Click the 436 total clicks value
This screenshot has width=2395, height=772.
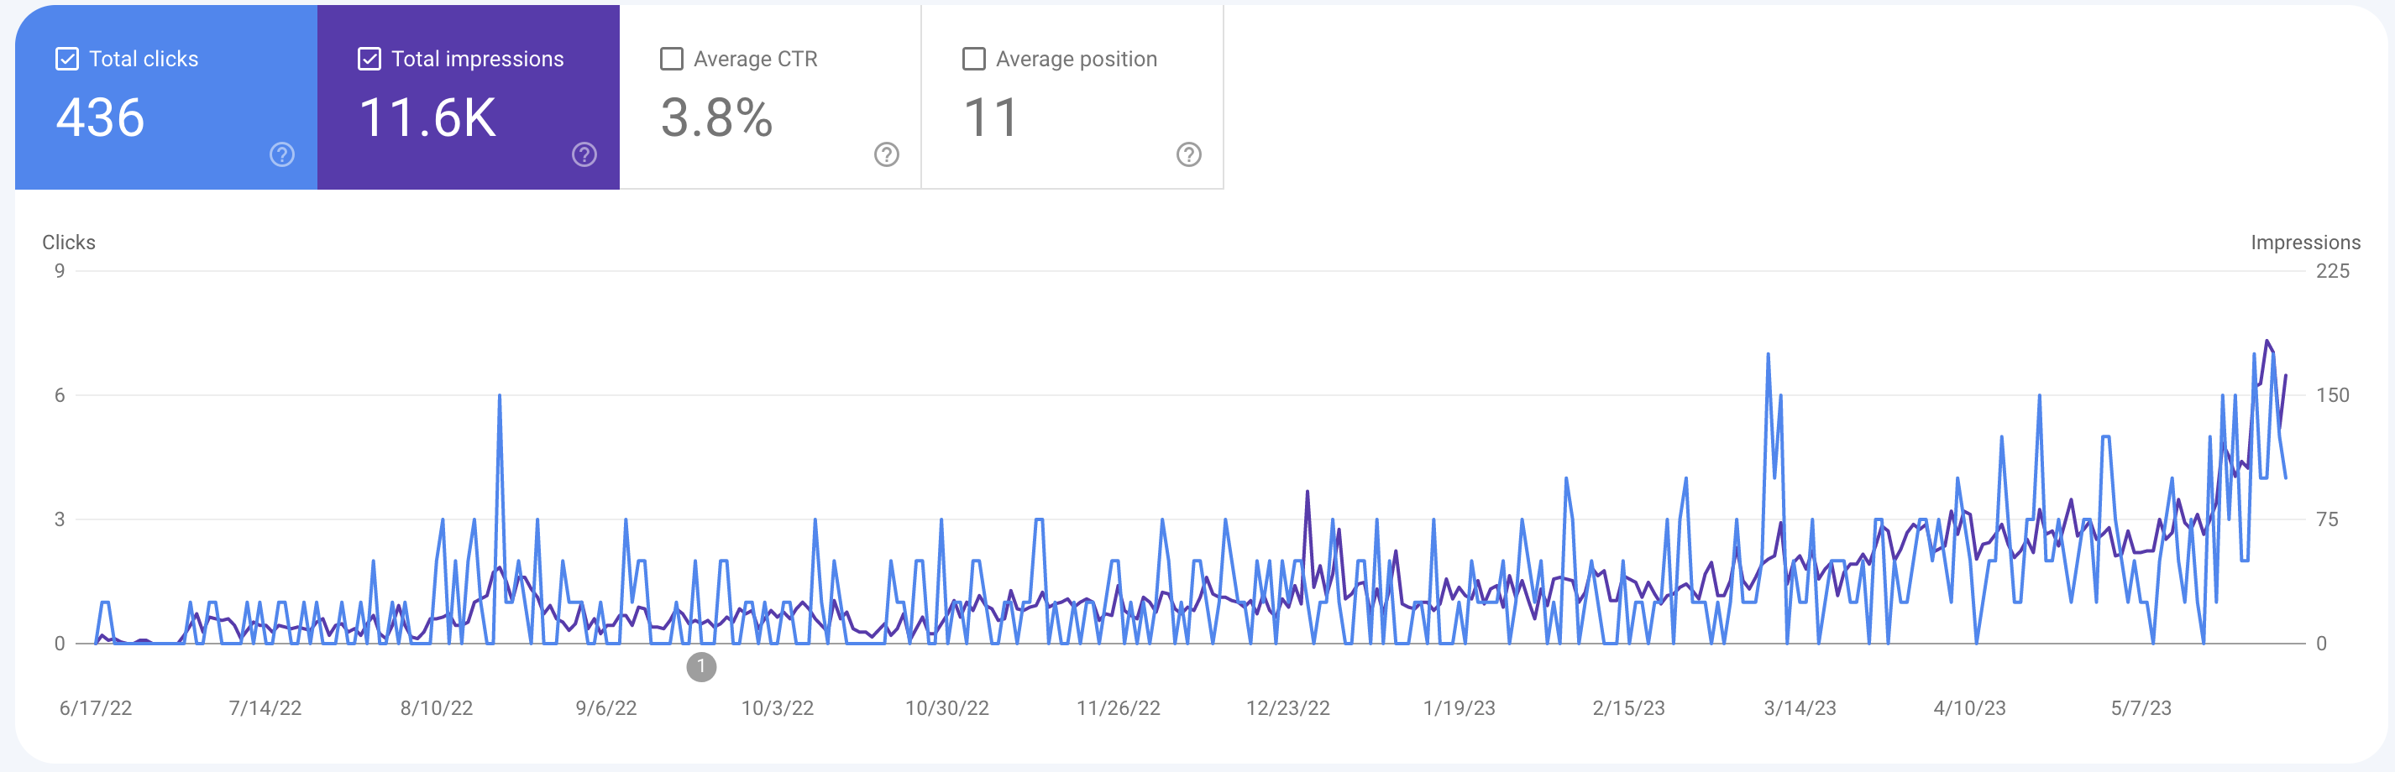pos(101,118)
